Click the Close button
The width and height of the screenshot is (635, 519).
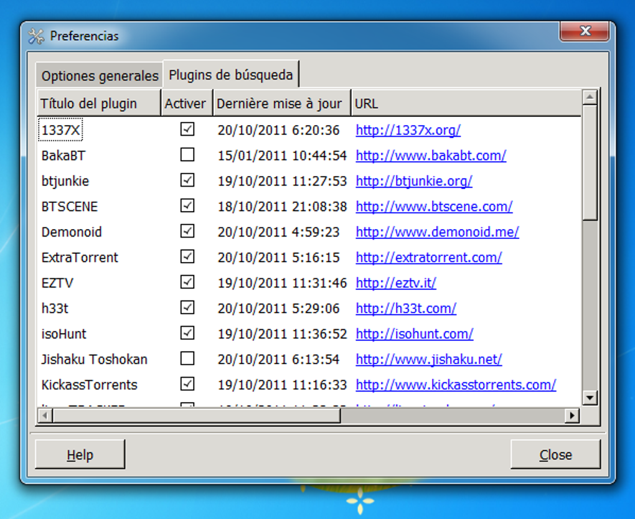point(555,455)
